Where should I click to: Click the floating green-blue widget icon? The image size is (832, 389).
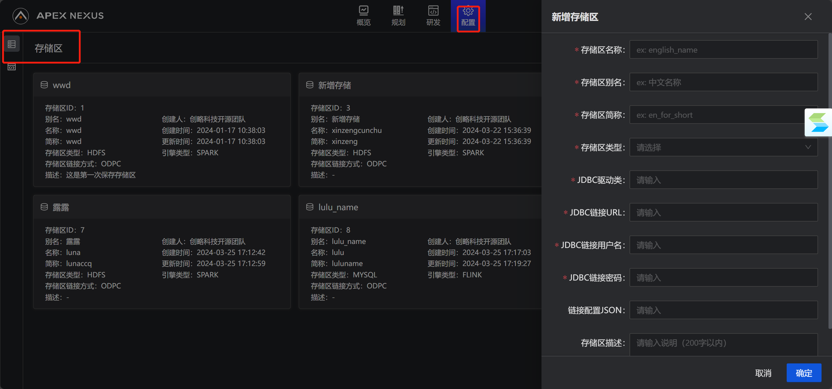click(818, 123)
